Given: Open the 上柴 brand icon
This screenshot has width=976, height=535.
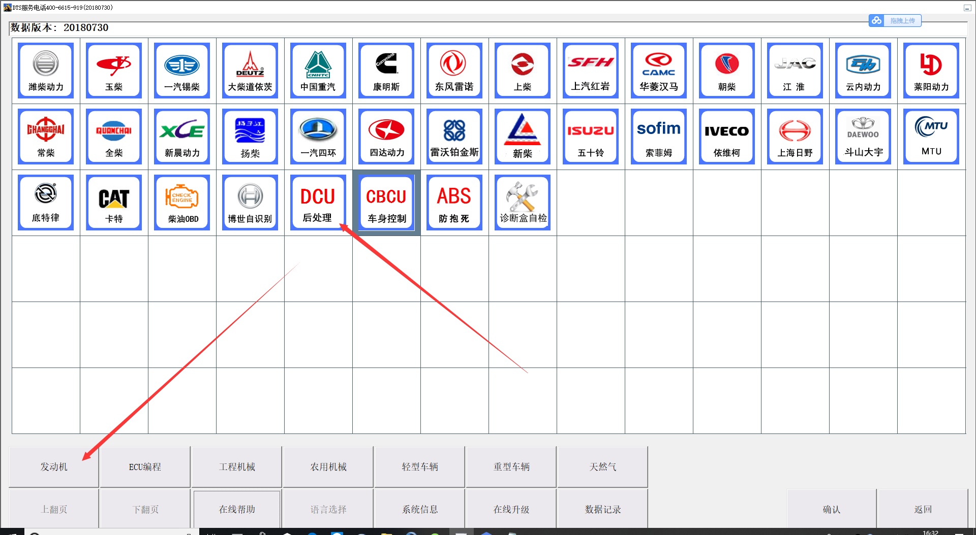Looking at the screenshot, I should coord(523,71).
